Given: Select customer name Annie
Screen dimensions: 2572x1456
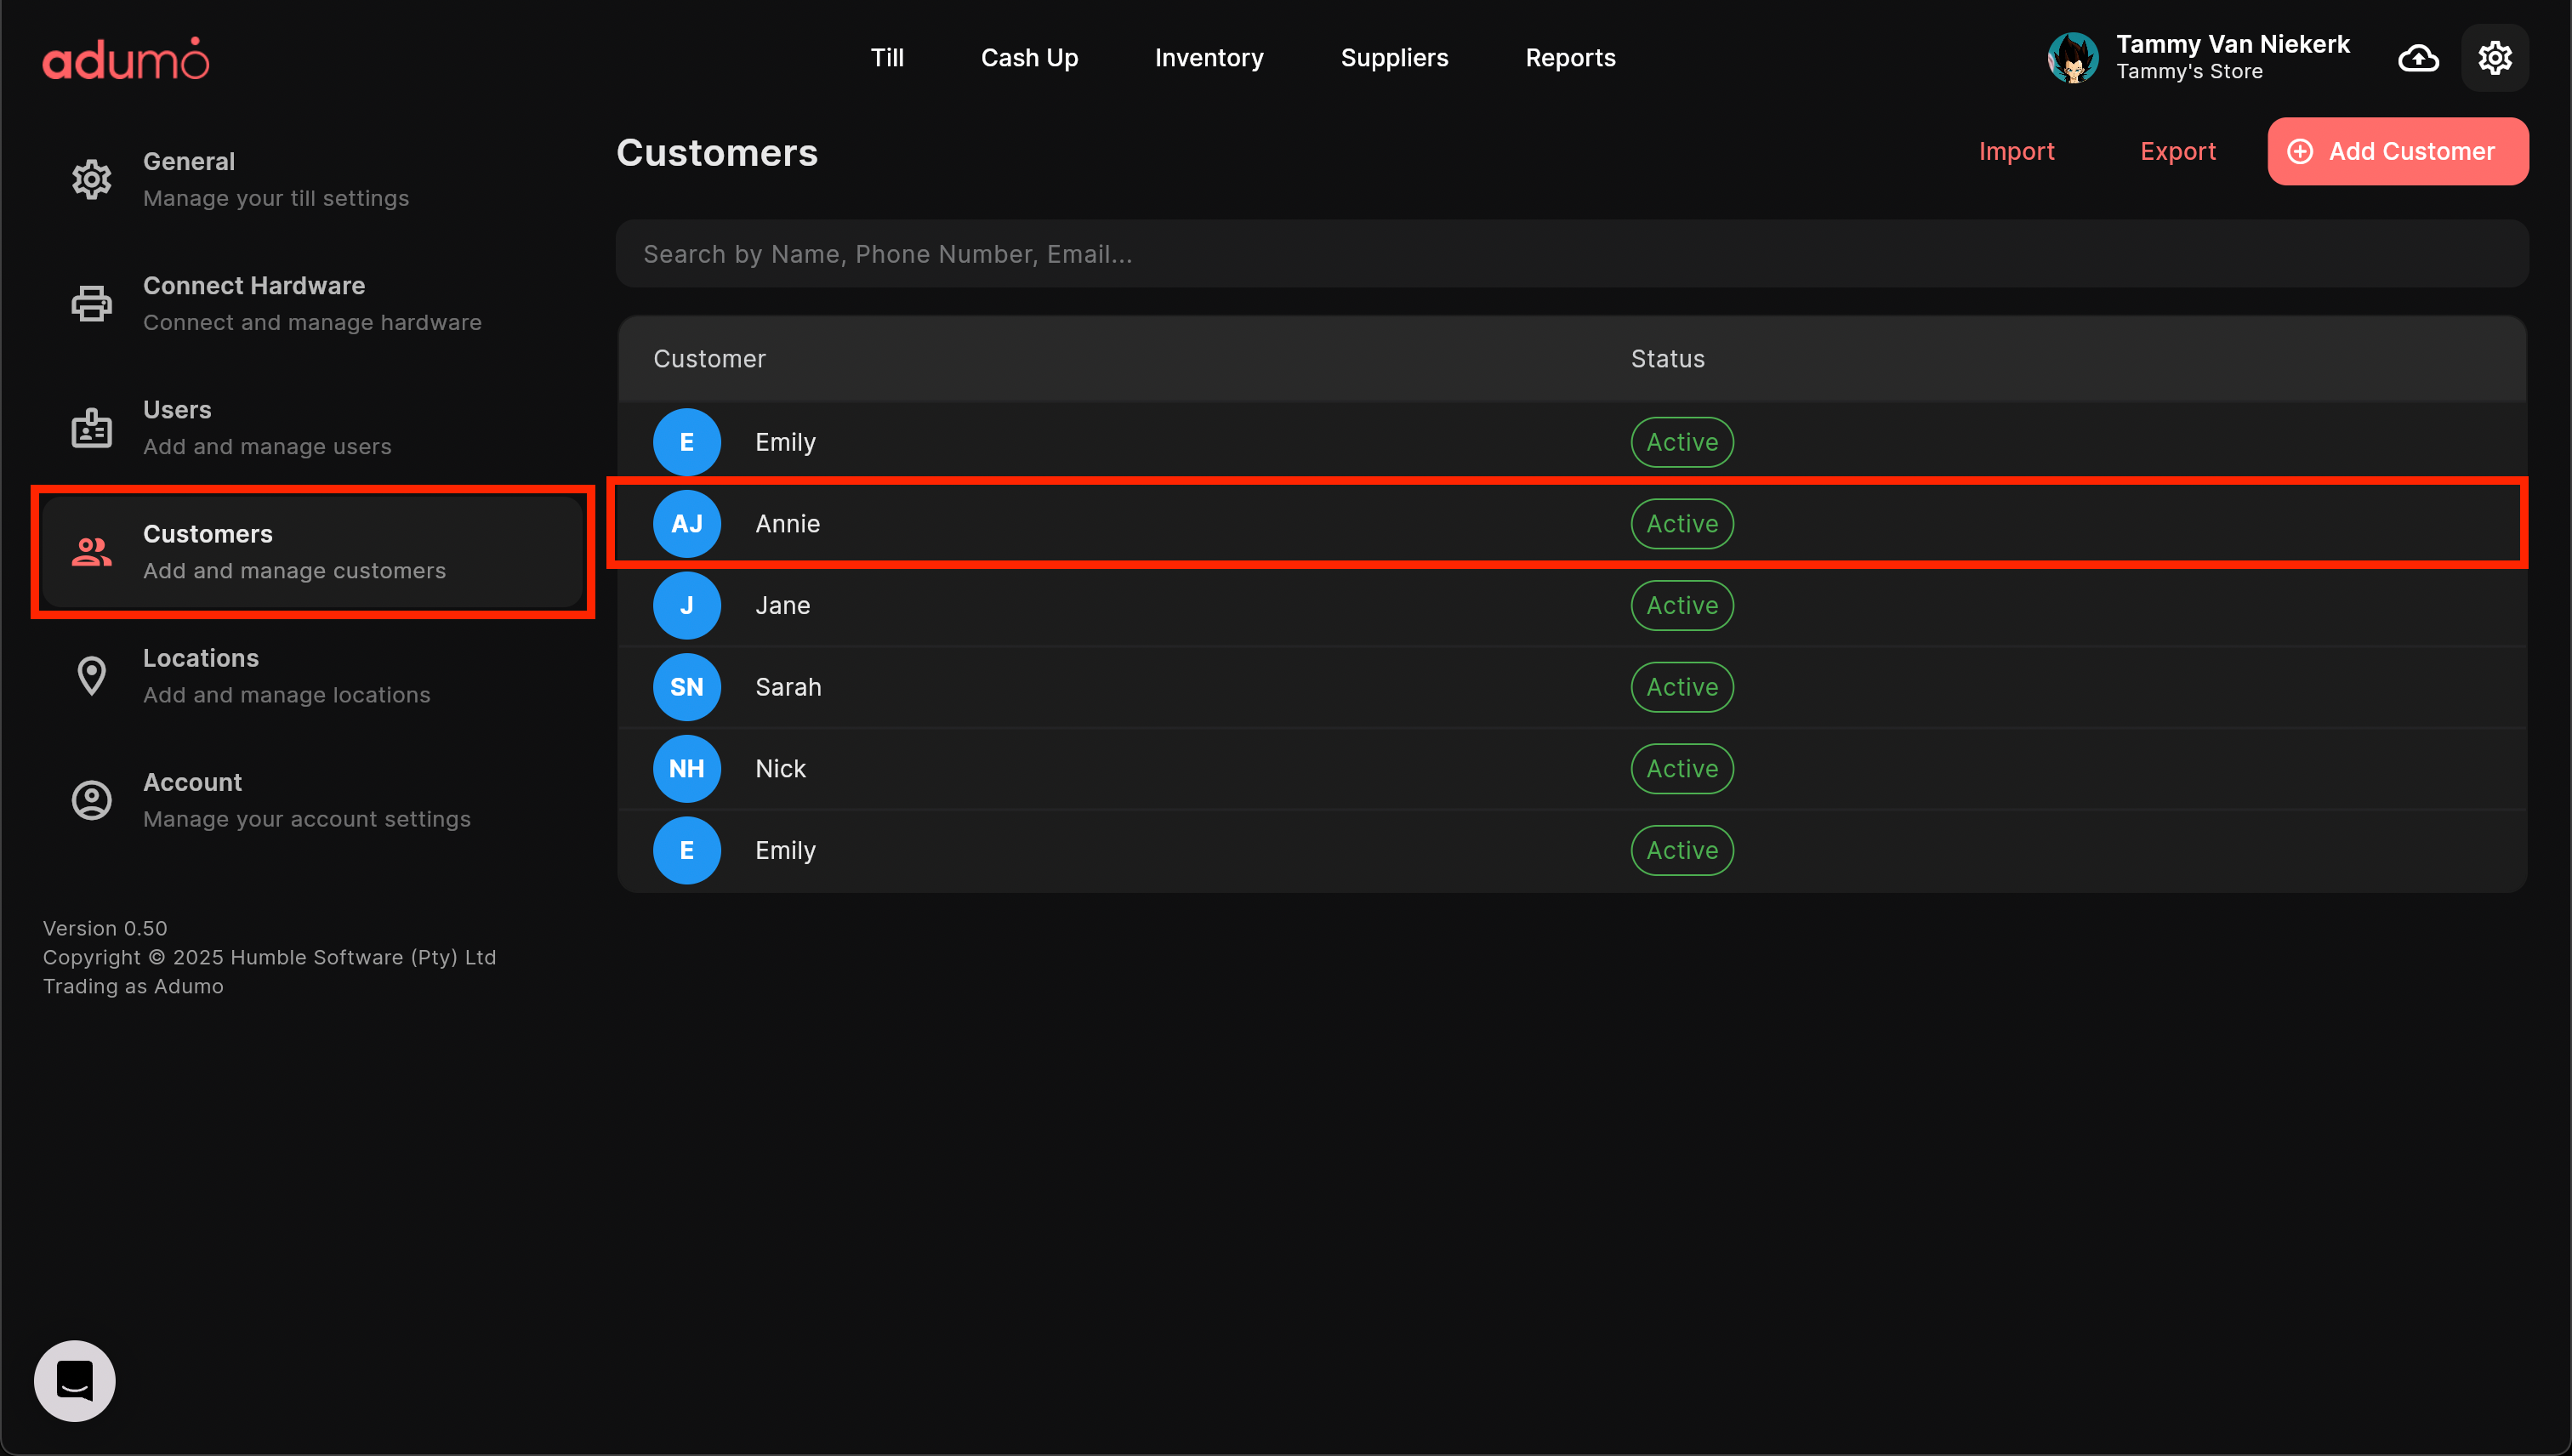Looking at the screenshot, I should pos(787,524).
